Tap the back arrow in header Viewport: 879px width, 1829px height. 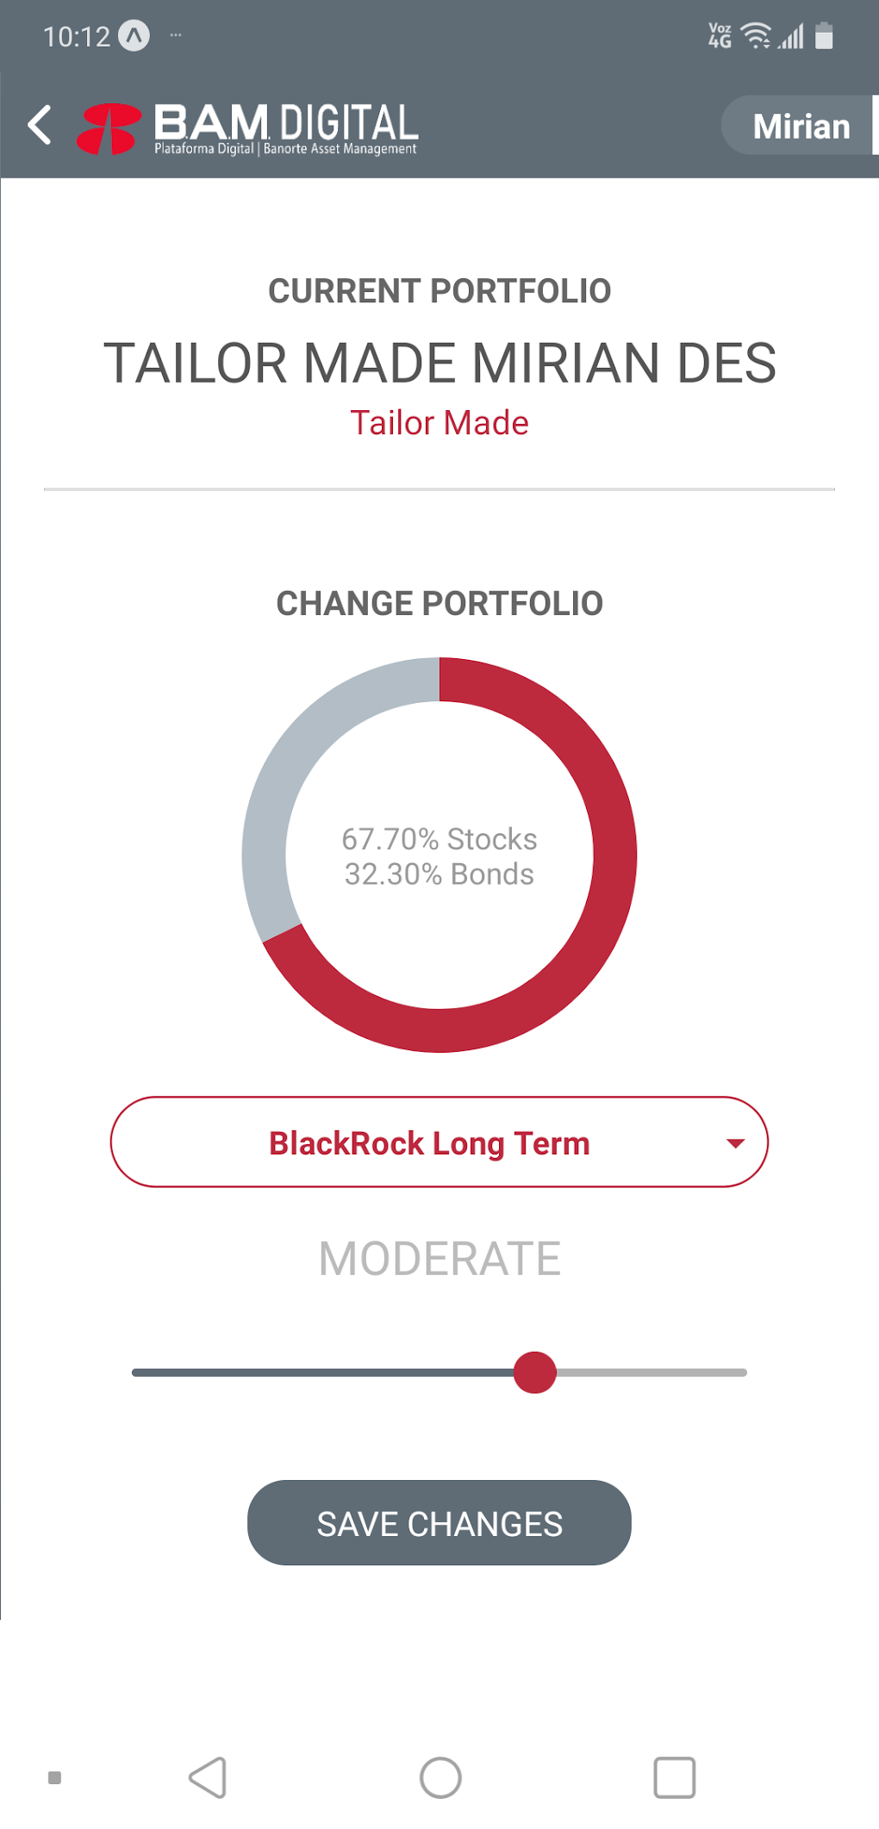pyautogui.click(x=40, y=126)
